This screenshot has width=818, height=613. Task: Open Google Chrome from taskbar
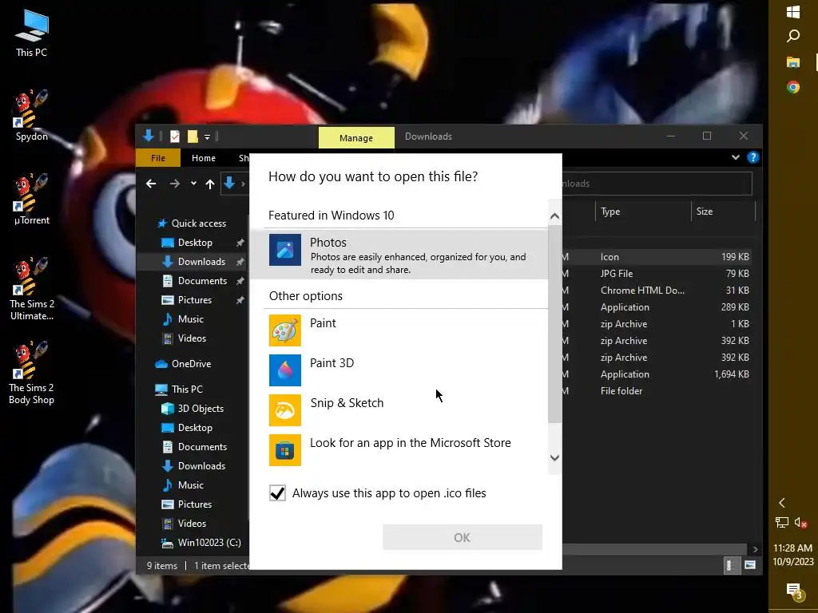pos(793,87)
